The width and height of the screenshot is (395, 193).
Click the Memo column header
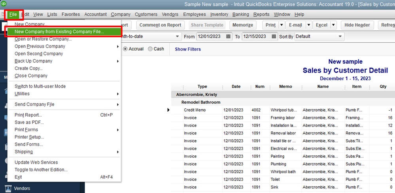[285, 87]
